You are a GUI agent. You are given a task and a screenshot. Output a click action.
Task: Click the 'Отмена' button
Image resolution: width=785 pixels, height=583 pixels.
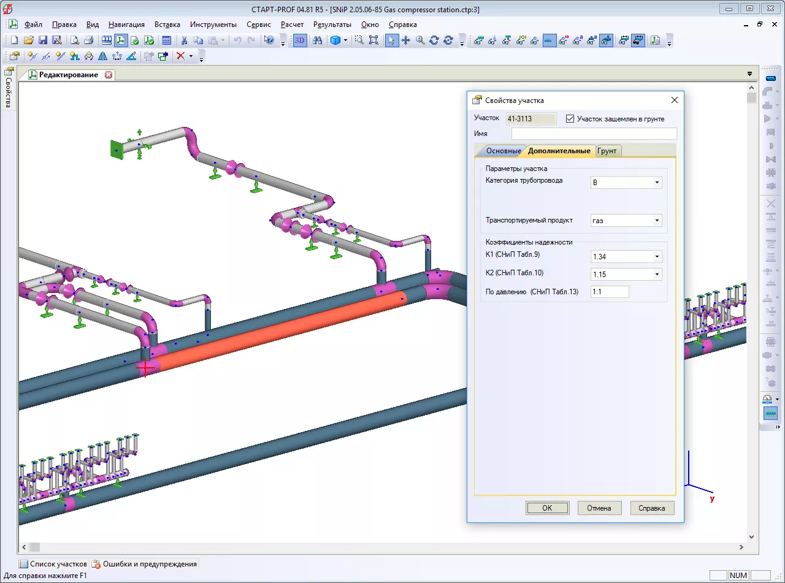coord(599,508)
